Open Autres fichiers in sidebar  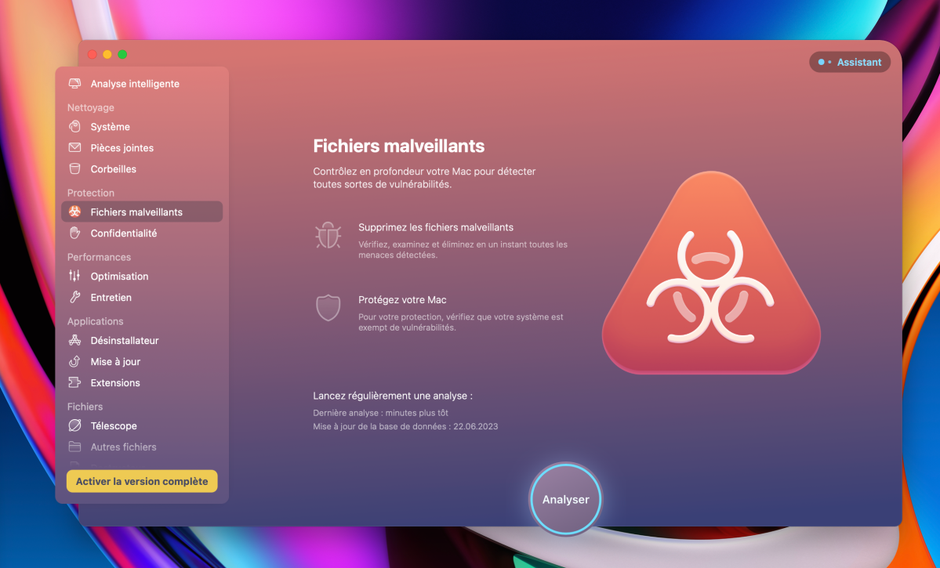[142, 447]
